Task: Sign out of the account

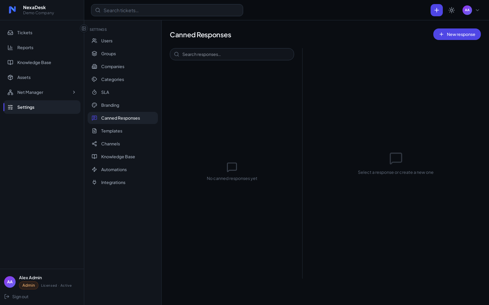Action: pos(16,297)
